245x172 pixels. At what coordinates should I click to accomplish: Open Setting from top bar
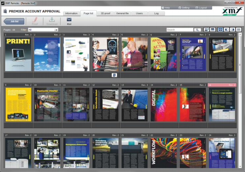click(184, 8)
